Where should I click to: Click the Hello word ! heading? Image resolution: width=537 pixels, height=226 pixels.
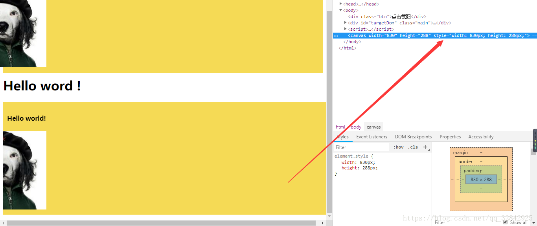point(42,86)
